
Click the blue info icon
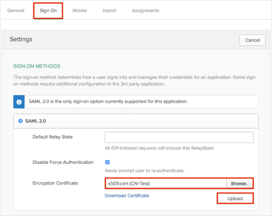coord(19,102)
